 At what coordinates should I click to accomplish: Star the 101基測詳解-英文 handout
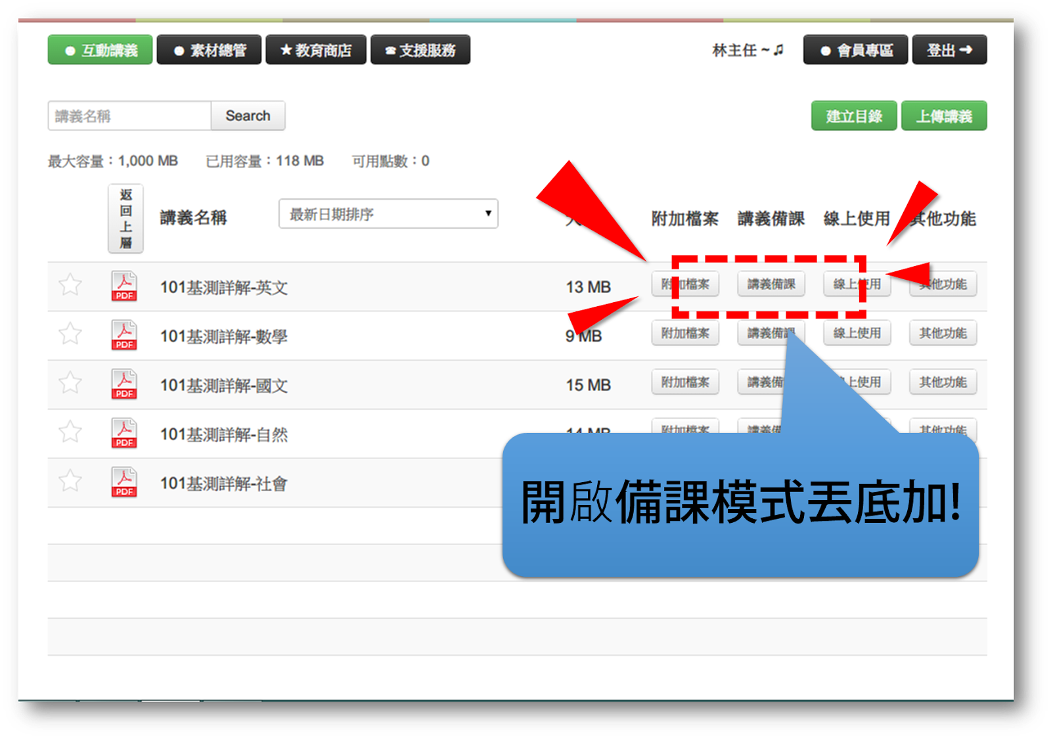click(70, 285)
